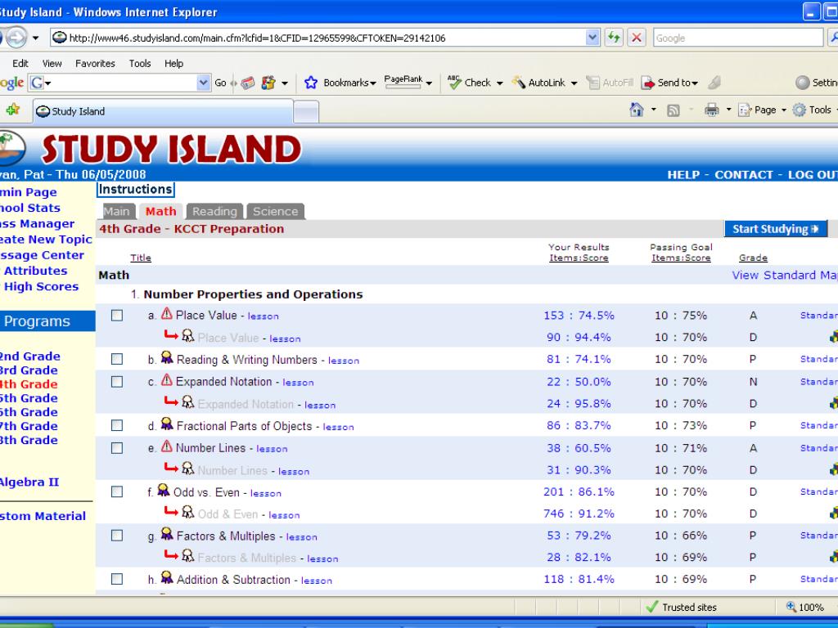Click the white ribbon on Place Value sub-row

[187, 335]
